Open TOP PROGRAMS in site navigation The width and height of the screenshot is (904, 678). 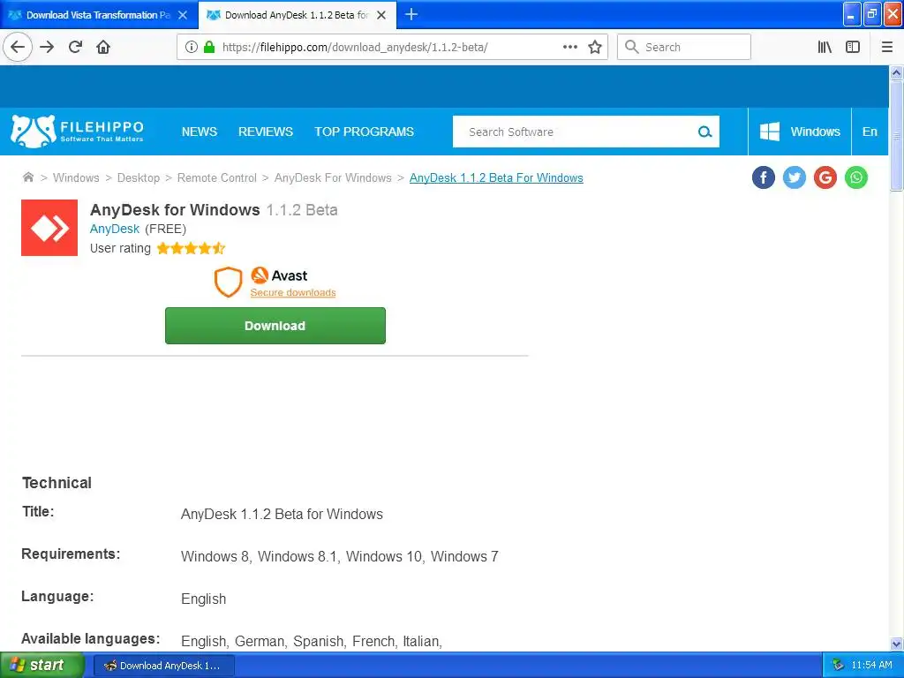(x=364, y=132)
